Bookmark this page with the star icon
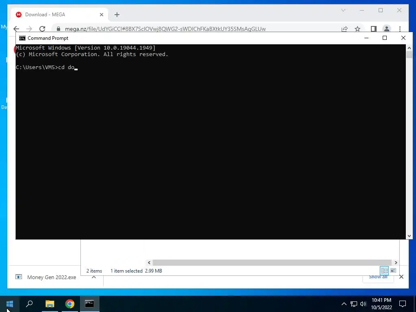This screenshot has height=312, width=416. tap(357, 29)
